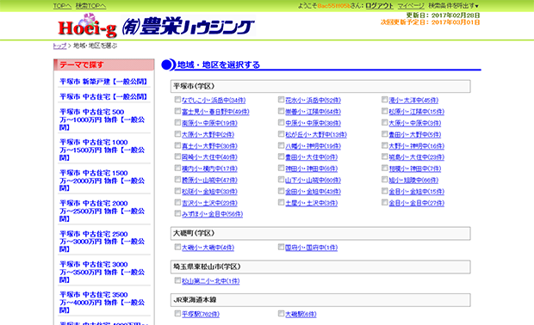Click 松延小・金旭中(33件) link
The width and height of the screenshot is (534, 325).
coord(209,192)
